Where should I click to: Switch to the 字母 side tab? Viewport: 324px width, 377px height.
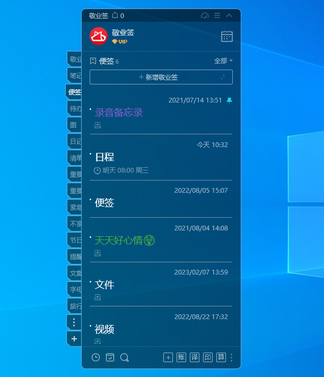pyautogui.click(x=75, y=289)
